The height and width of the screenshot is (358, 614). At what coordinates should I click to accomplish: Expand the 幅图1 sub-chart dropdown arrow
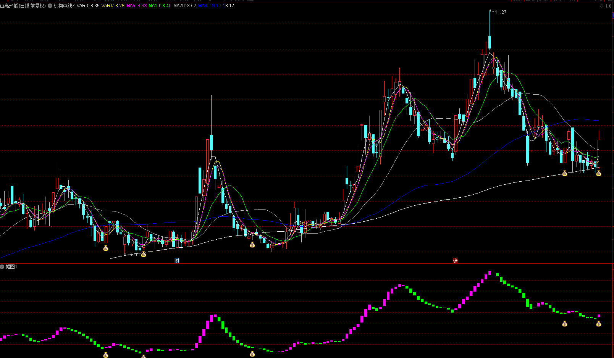pyautogui.click(x=2, y=267)
